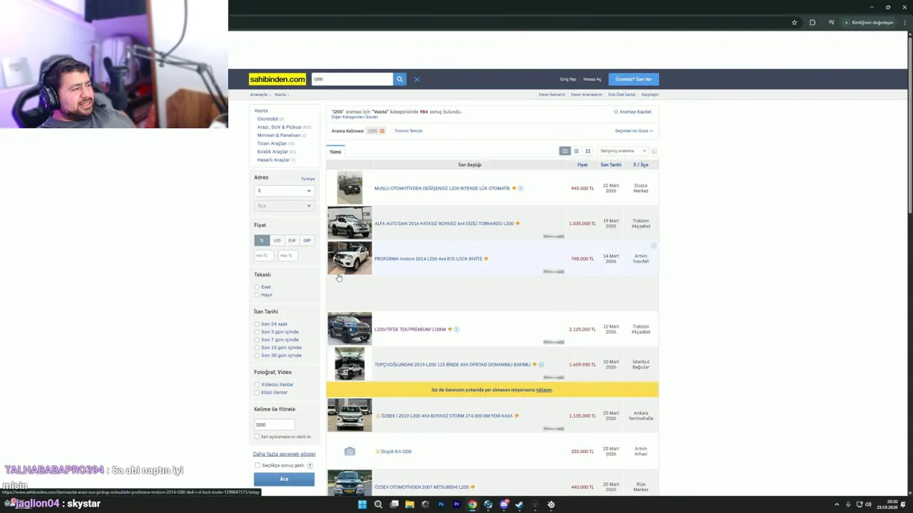Click the Giriş Yap link

(568, 79)
